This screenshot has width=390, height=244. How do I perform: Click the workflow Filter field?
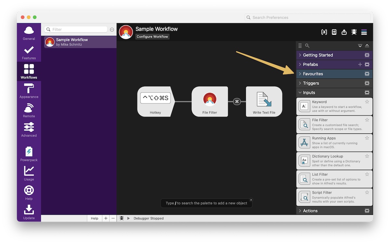point(76,29)
